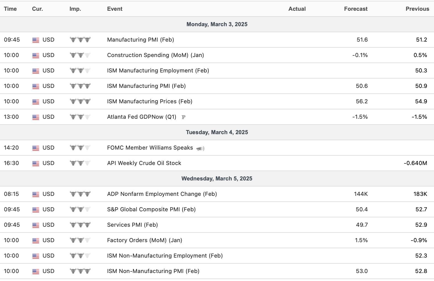434x281 pixels.
Task: Open ADP Nonfarm Employment Change event details
Action: [162, 194]
